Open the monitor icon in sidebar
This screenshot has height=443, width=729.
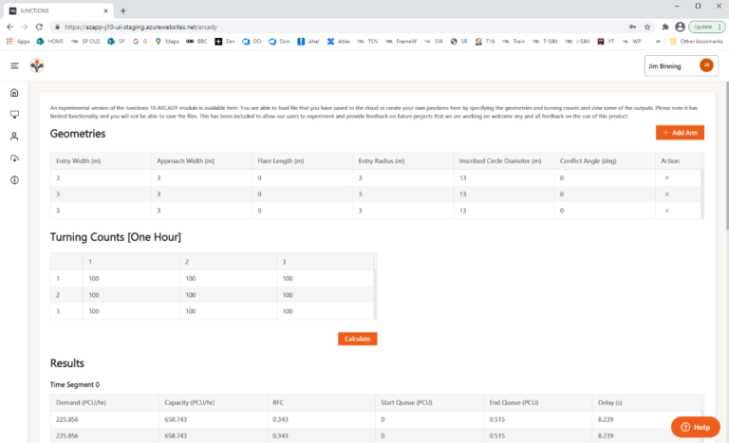[14, 115]
